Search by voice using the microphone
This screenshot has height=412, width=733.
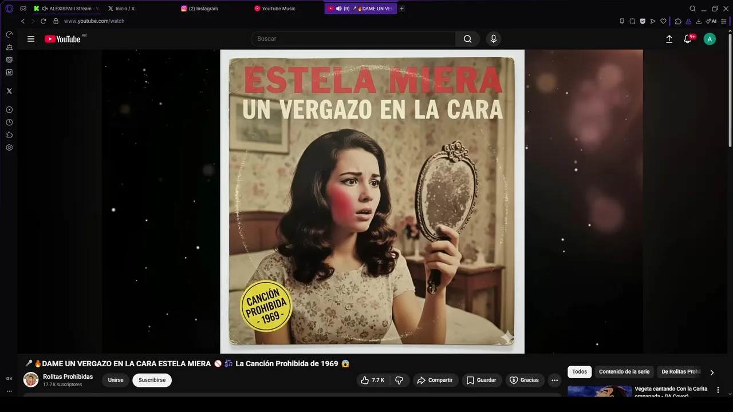click(494, 39)
